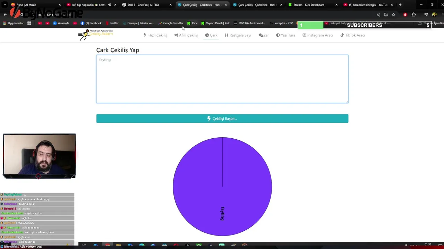Mute the lofi hip hop tab audio icon

110,5
